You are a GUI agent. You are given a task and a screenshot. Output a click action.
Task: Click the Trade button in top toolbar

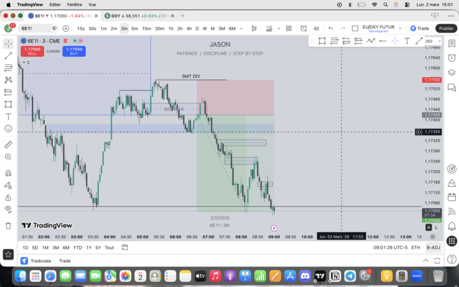pyautogui.click(x=420, y=29)
